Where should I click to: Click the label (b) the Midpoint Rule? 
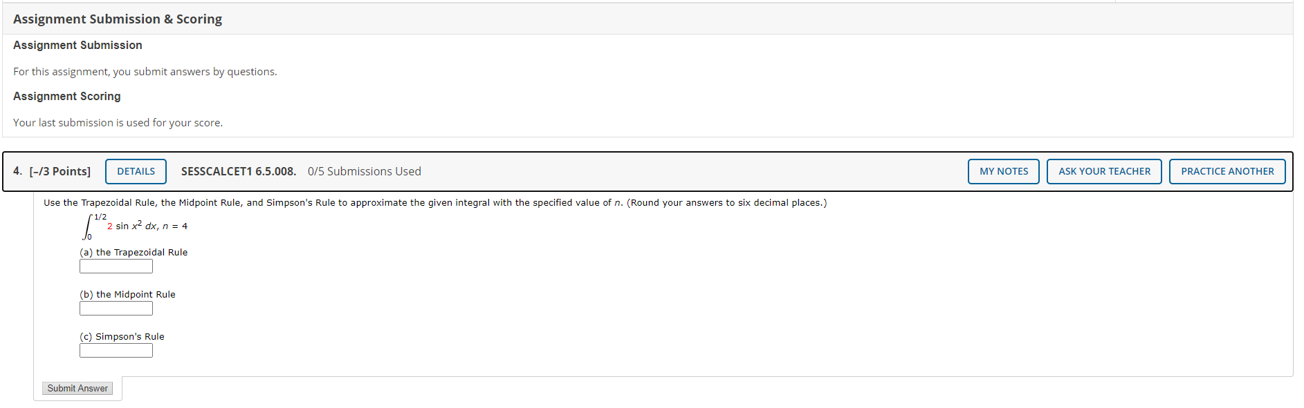(127, 295)
